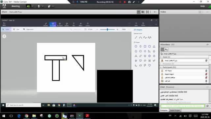
Task: Open the dropdown arrow next to microphone
Action: tap(43, 6)
